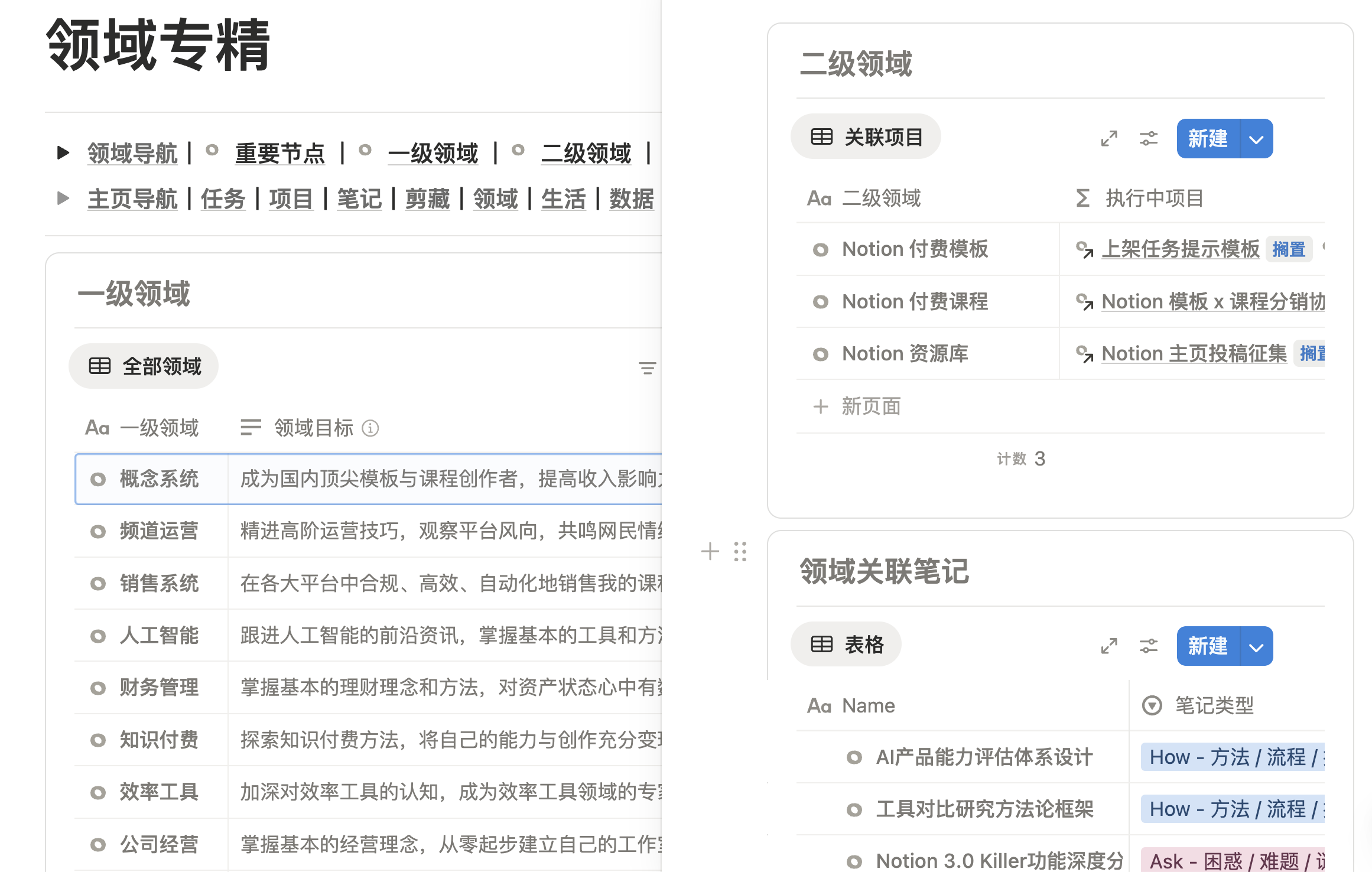Image resolution: width=1372 pixels, height=872 pixels.
Task: Click 新页面 to add a row
Action: pyautogui.click(x=870, y=406)
